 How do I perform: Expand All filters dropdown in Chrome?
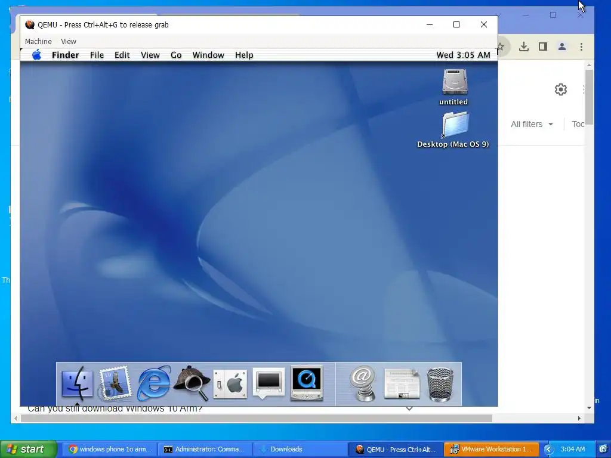(532, 124)
